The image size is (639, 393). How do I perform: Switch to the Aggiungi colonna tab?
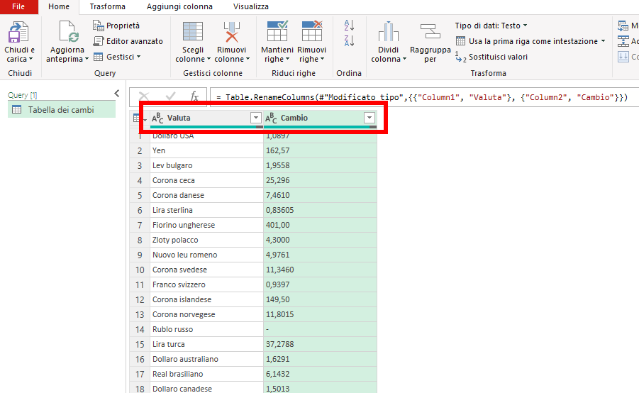(x=179, y=6)
